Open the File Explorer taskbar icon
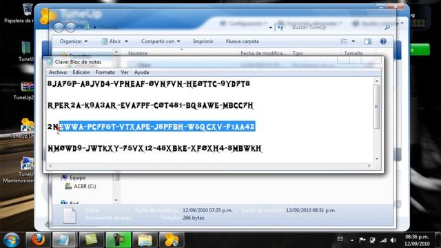 click(145, 240)
